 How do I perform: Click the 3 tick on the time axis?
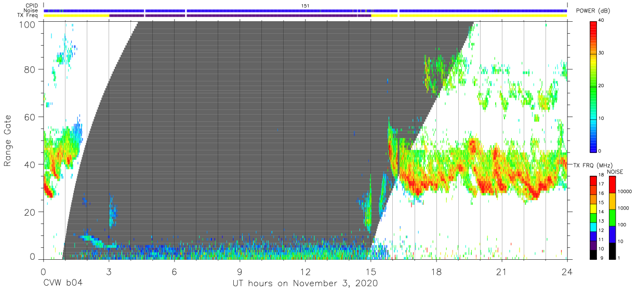[109, 271]
